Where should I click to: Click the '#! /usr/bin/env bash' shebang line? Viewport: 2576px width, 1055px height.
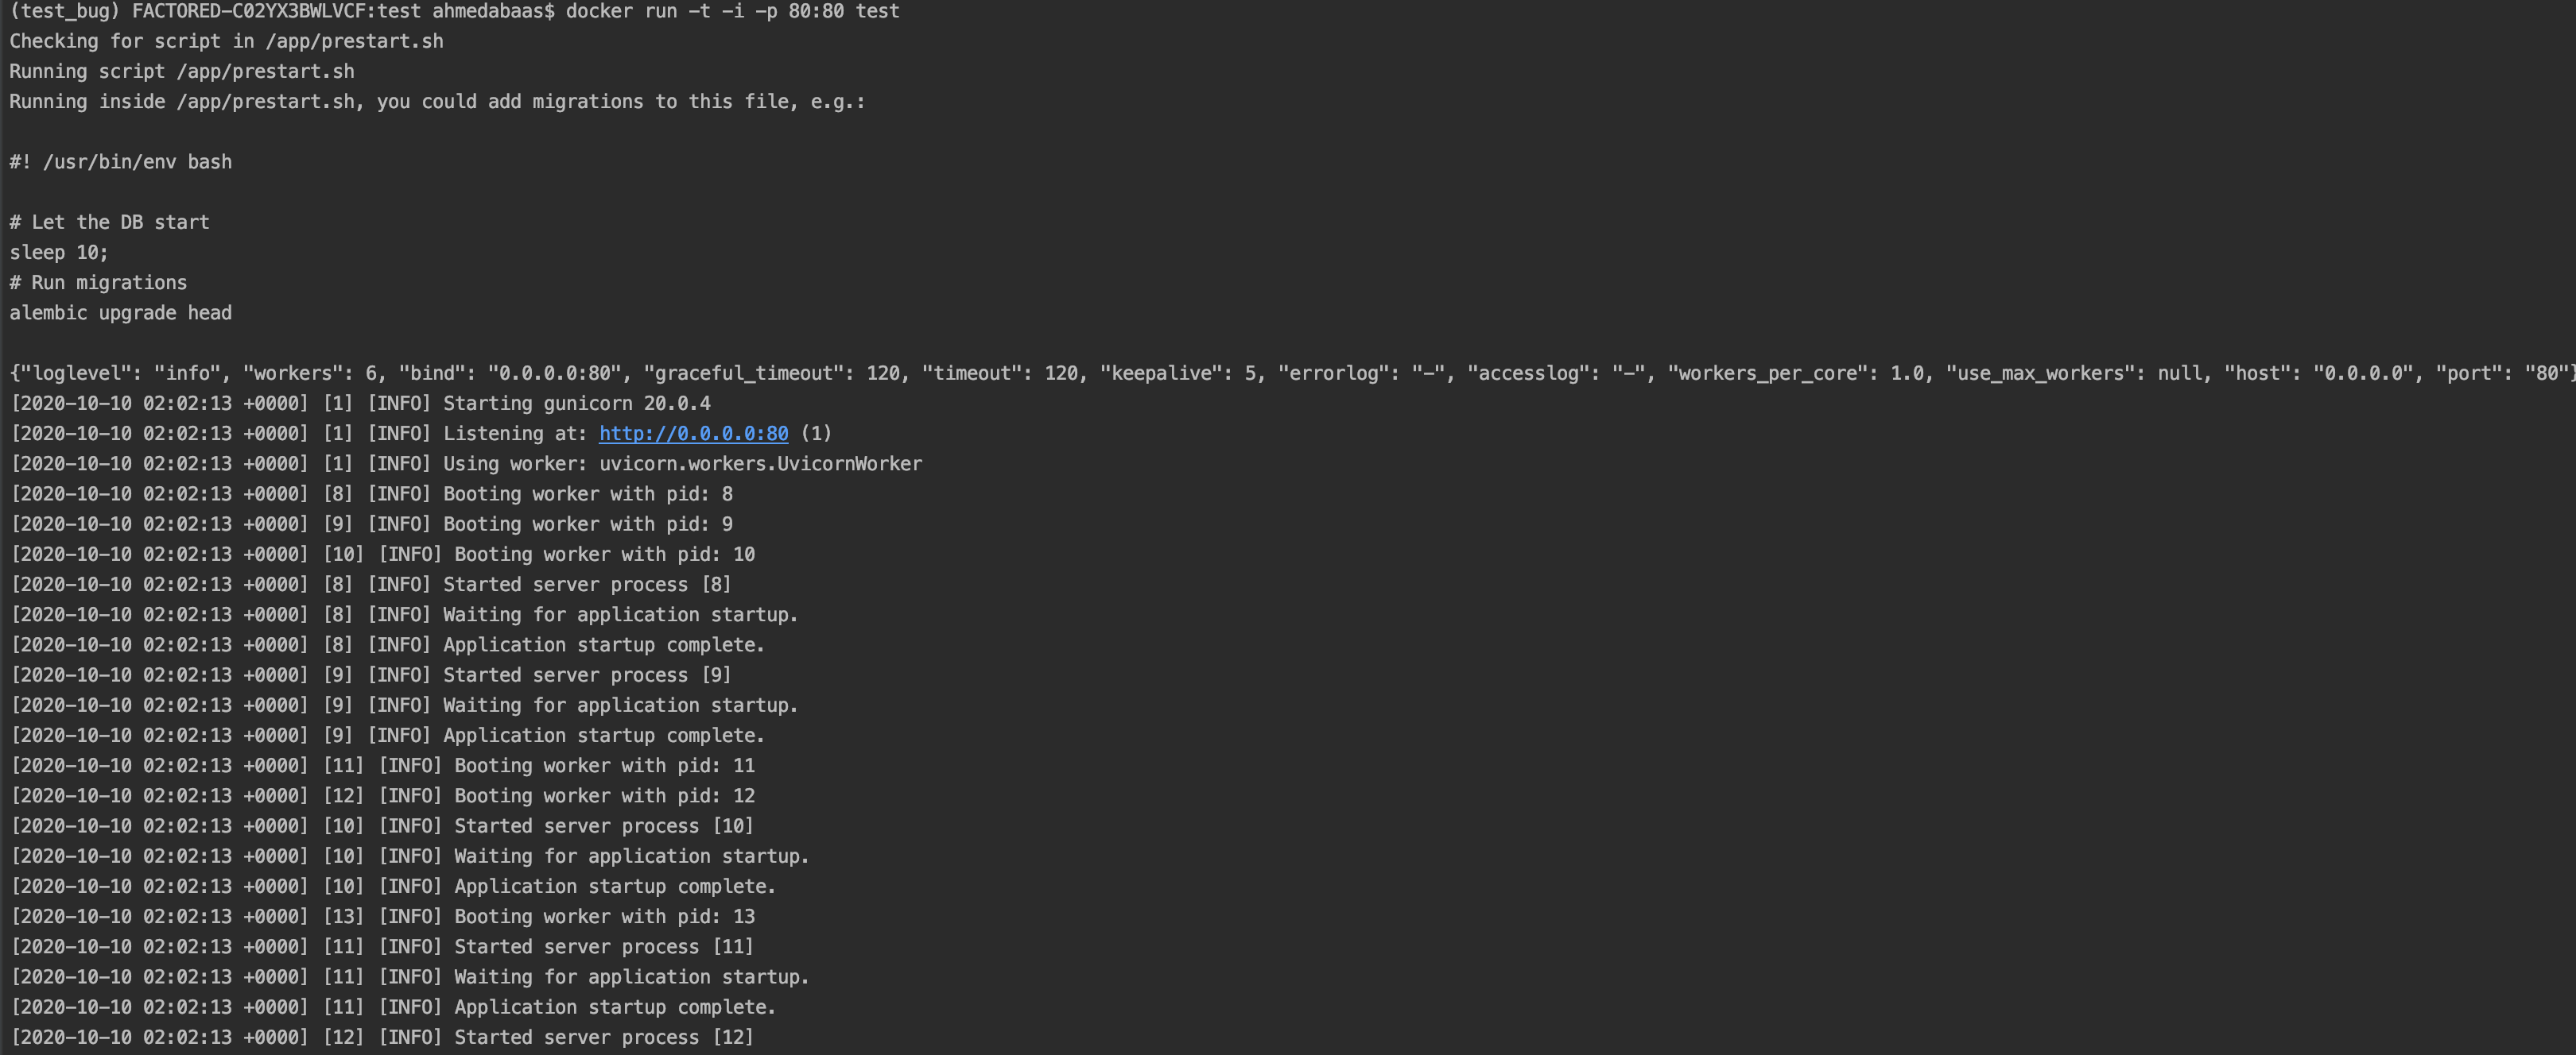(120, 160)
